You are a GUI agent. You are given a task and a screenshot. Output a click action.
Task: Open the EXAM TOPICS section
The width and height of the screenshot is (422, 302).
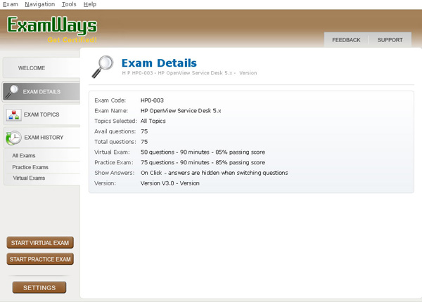[x=41, y=114]
